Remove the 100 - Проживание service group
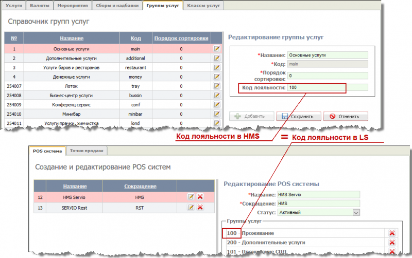 [392, 233]
